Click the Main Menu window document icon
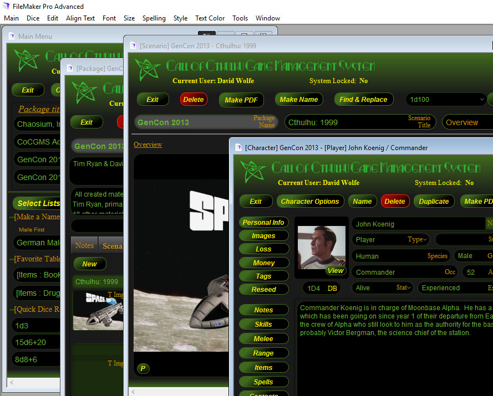 pyautogui.click(x=12, y=36)
